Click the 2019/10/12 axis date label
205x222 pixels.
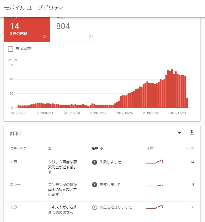click(x=98, y=113)
